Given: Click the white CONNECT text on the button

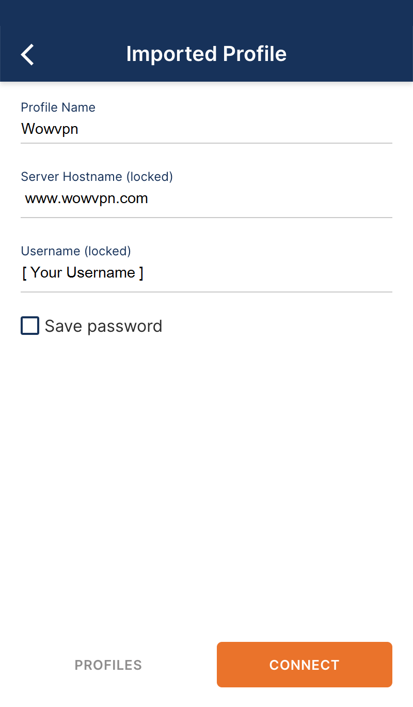Looking at the screenshot, I should pyautogui.click(x=305, y=665).
